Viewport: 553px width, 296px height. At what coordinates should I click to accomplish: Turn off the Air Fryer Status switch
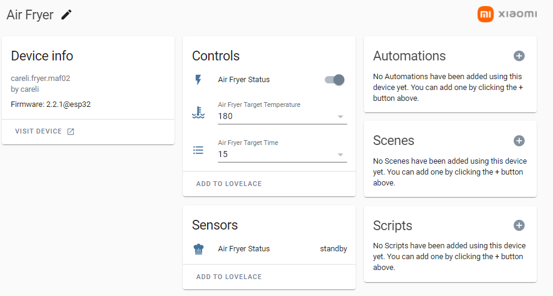[x=334, y=80]
